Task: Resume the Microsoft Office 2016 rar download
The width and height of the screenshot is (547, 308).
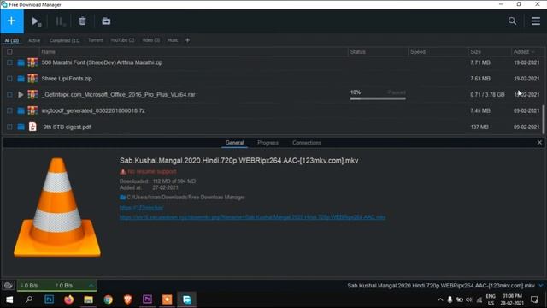Action: coord(21,95)
